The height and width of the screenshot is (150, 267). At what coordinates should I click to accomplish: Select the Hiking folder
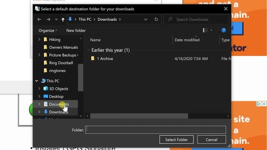click(x=55, y=40)
